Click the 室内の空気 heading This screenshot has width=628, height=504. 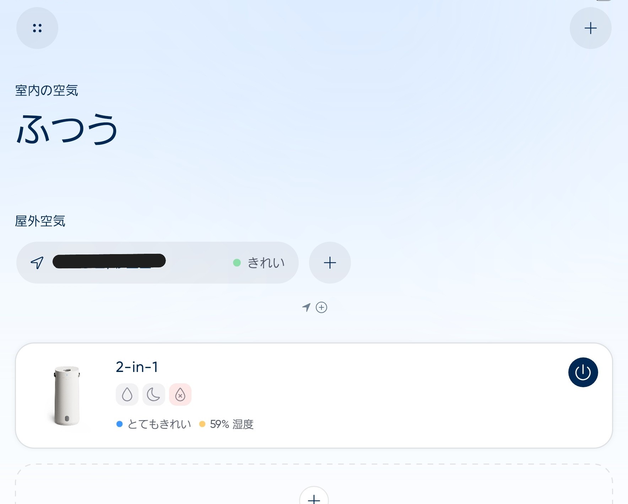[47, 91]
